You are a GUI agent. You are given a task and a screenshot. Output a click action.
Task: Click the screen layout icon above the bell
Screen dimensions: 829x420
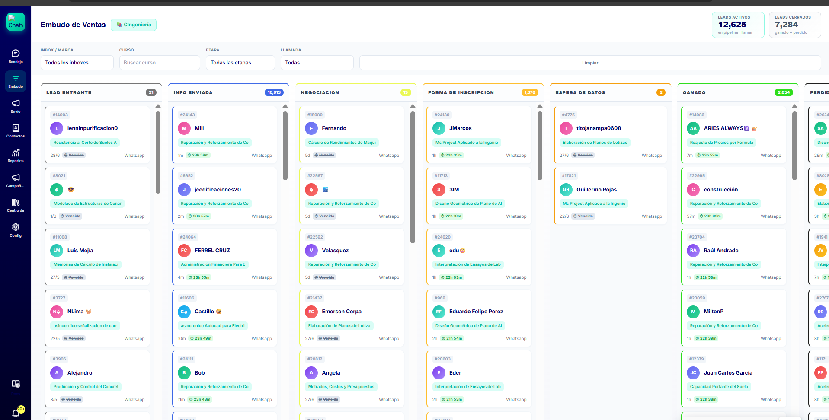pyautogui.click(x=16, y=384)
